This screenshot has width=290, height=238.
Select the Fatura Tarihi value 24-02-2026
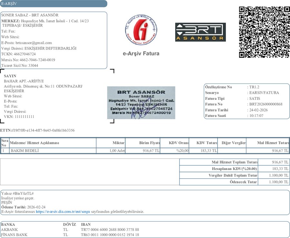(x=258, y=110)
